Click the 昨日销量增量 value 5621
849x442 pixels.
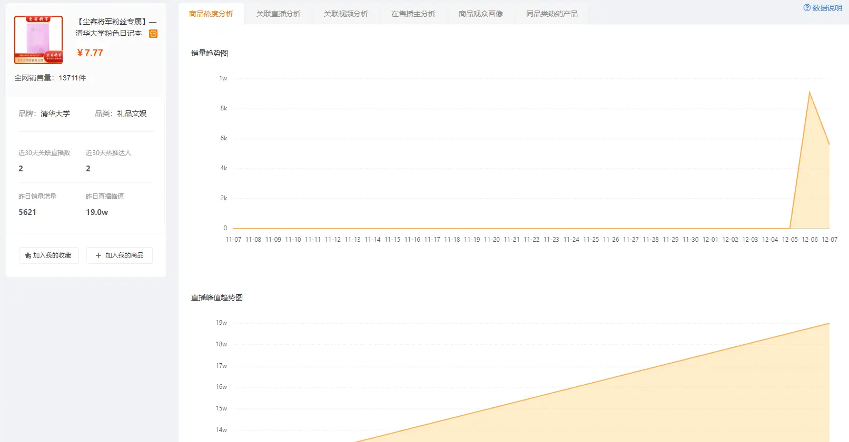coord(27,212)
